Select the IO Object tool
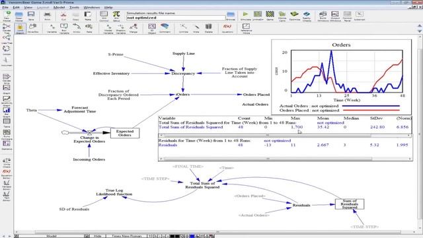423x238 pixels. pos(152,28)
